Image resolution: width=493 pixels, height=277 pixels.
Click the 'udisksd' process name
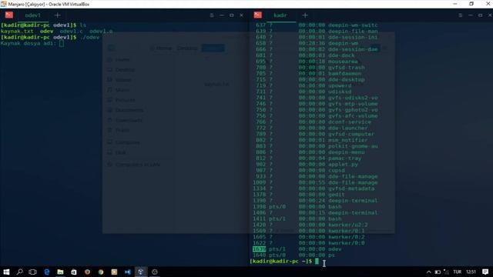tap(340, 92)
